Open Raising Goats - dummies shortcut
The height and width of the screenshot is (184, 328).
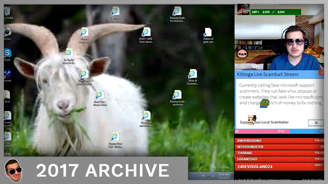point(177,98)
